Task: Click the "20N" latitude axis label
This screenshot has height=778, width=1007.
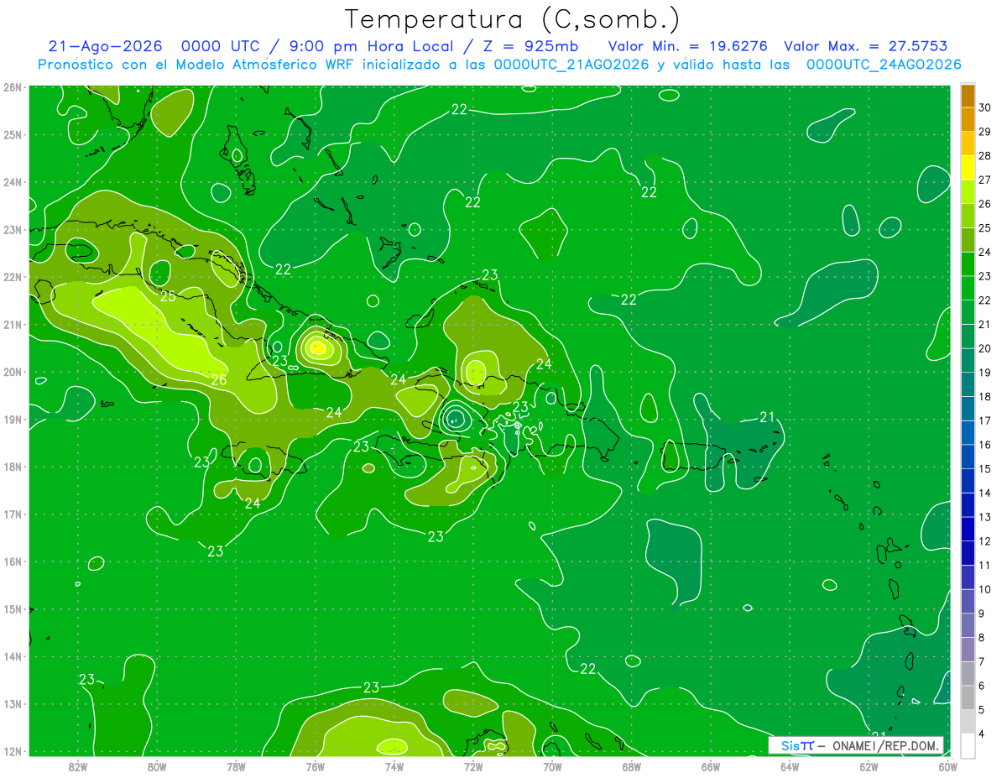Action: 13,372
